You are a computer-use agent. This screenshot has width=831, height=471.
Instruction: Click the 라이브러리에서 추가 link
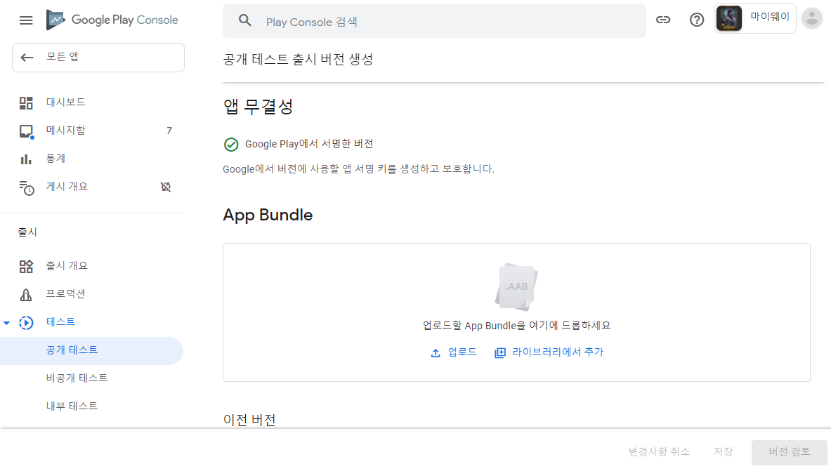(x=549, y=352)
